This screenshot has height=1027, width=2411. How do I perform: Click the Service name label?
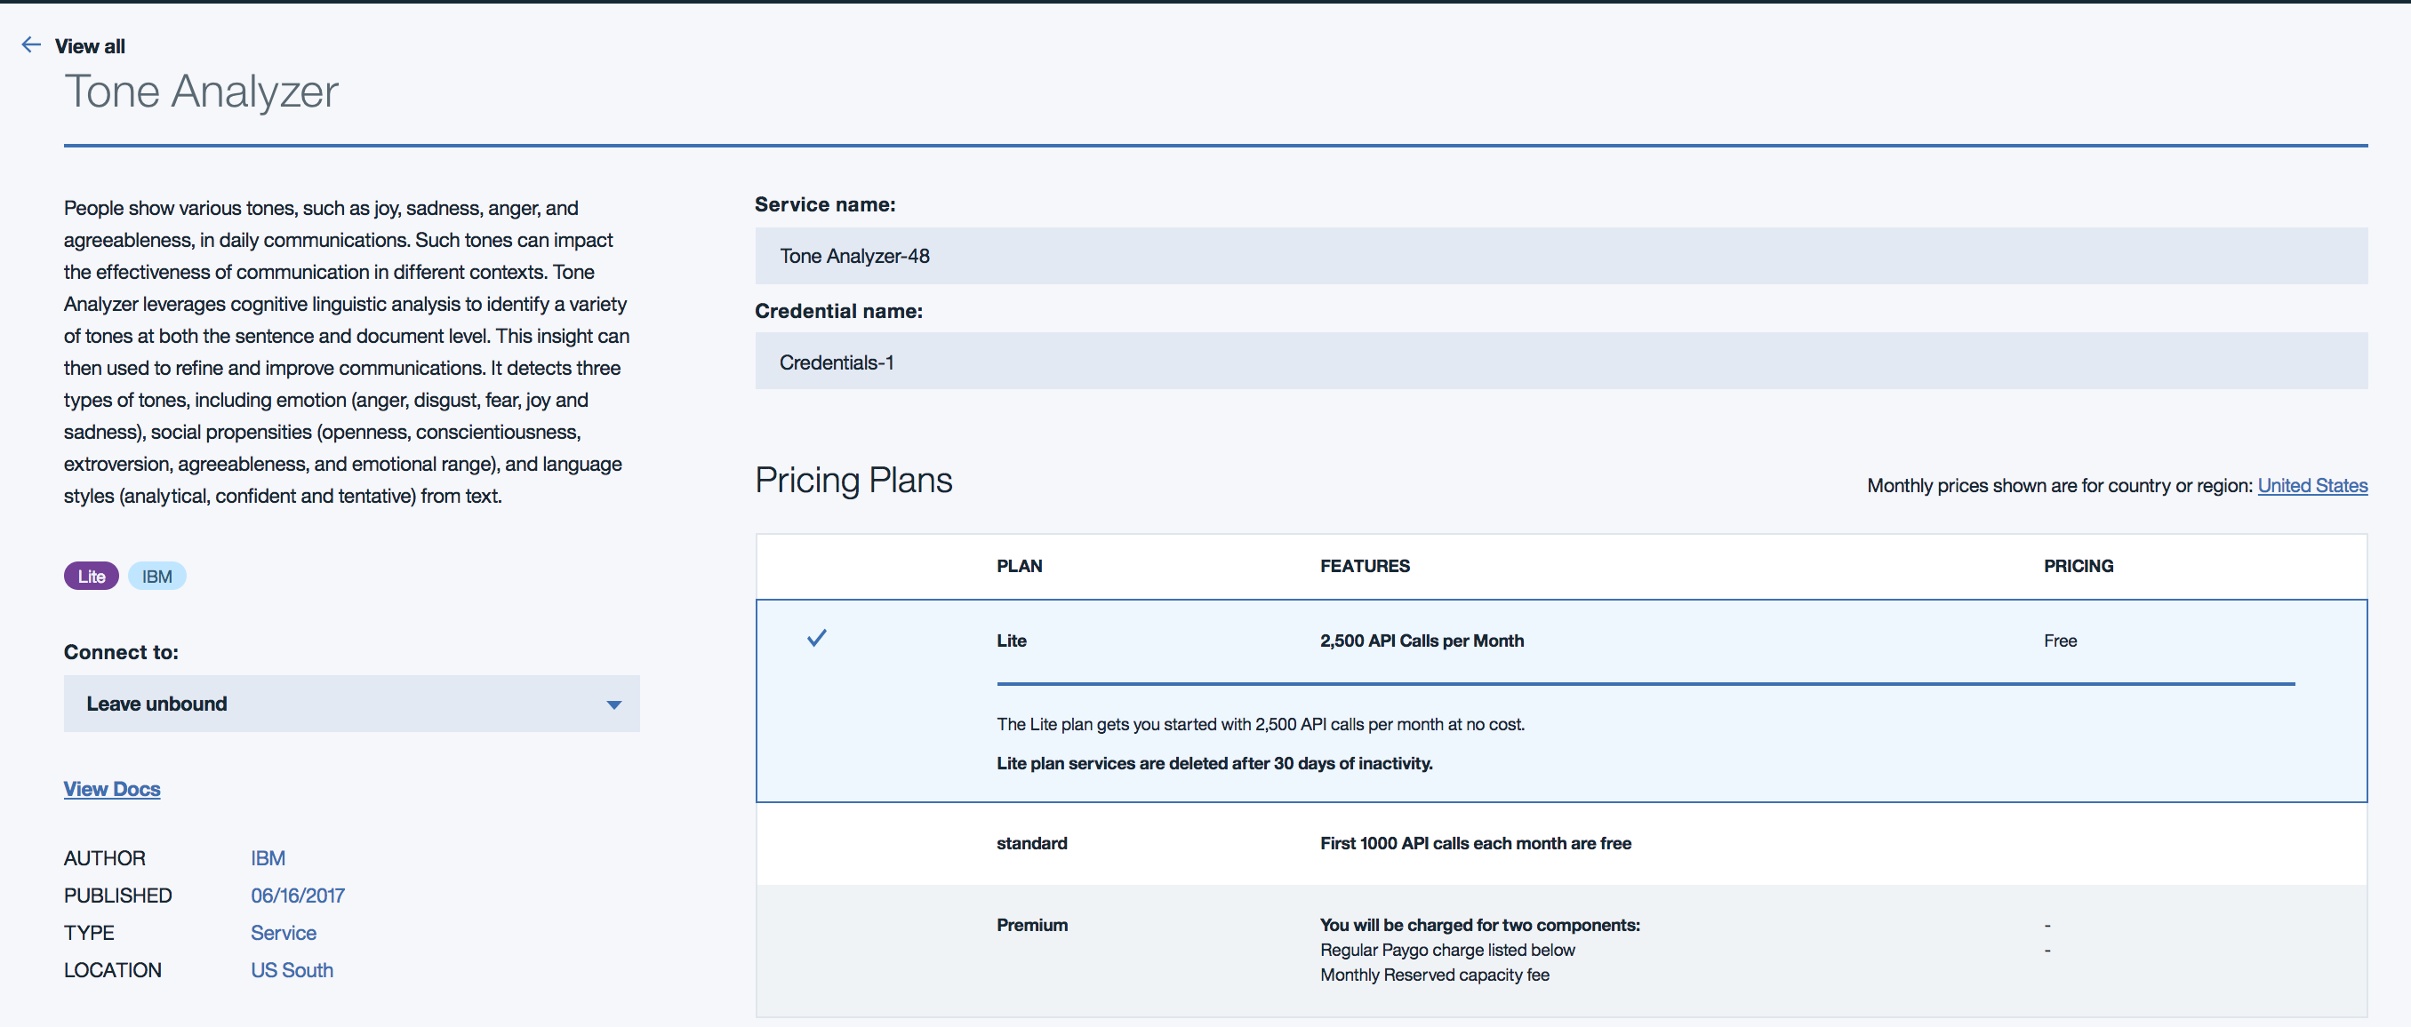click(825, 204)
